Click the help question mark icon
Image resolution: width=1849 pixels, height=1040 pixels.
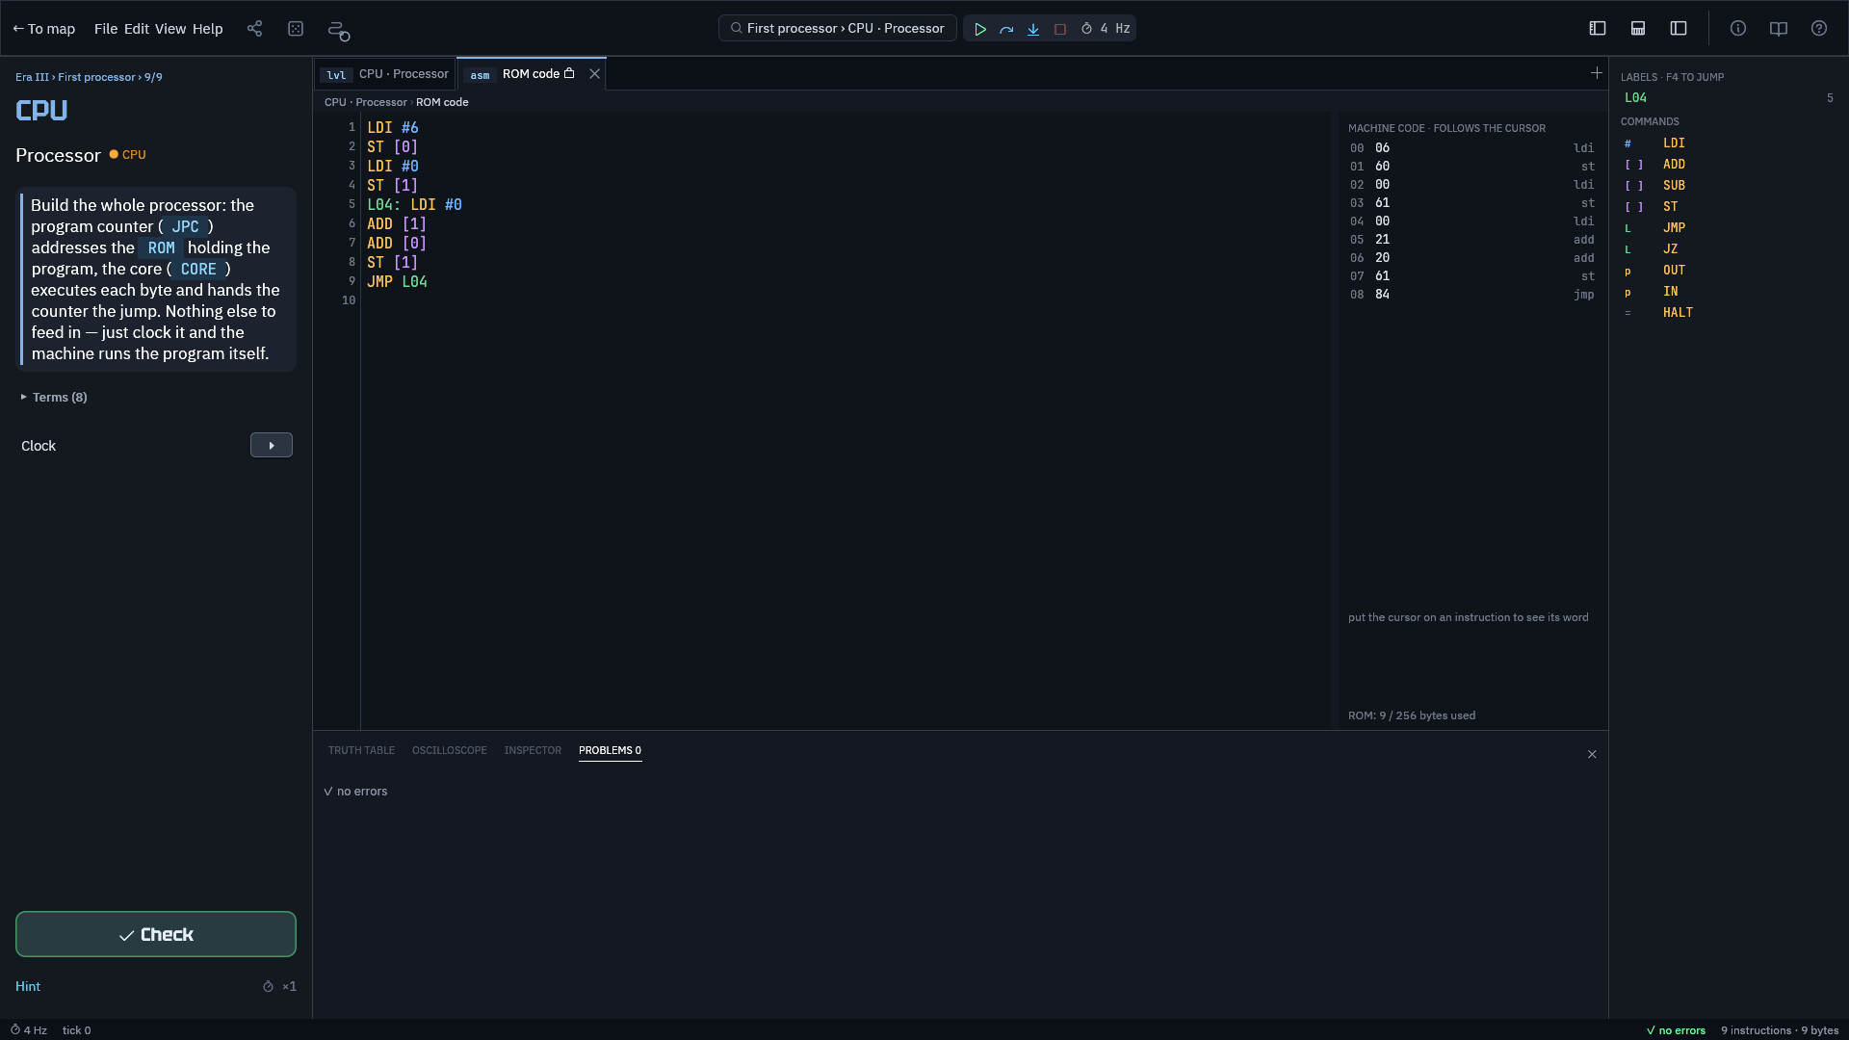pos(1819,29)
